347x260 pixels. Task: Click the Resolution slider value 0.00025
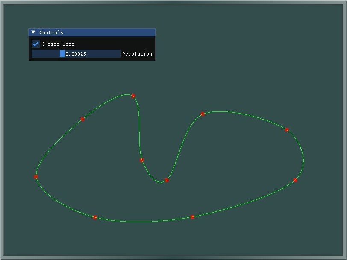pyautogui.click(x=76, y=54)
